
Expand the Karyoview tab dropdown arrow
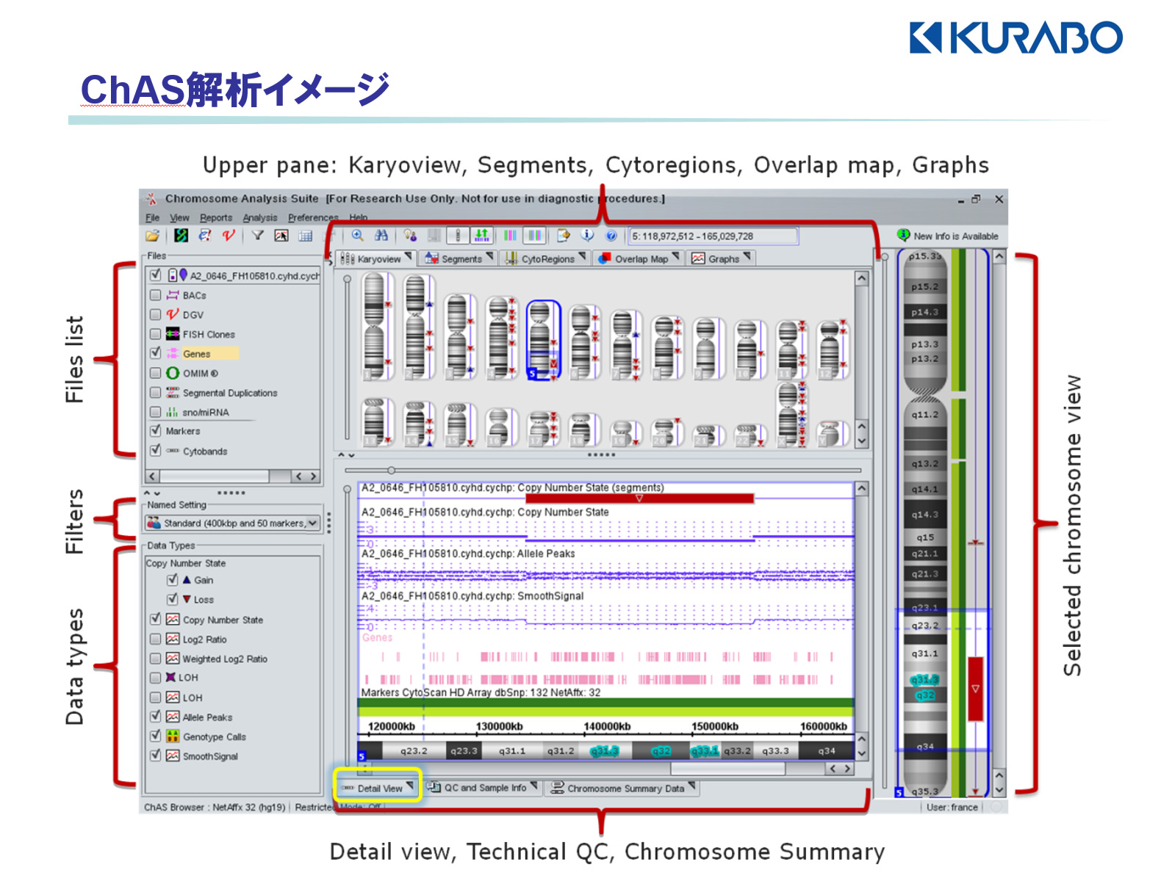tap(409, 257)
